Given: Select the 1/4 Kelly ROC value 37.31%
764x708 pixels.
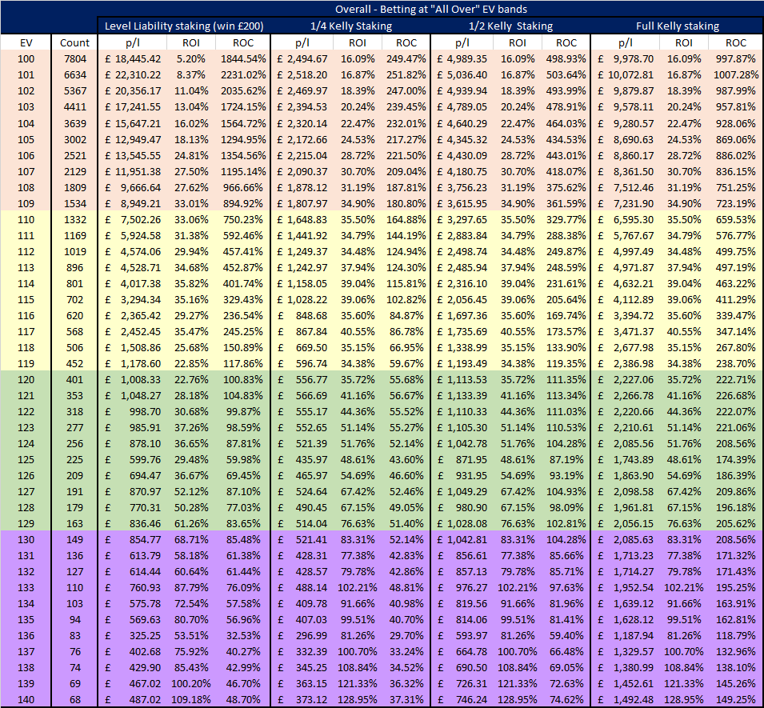Looking at the screenshot, I should (406, 701).
